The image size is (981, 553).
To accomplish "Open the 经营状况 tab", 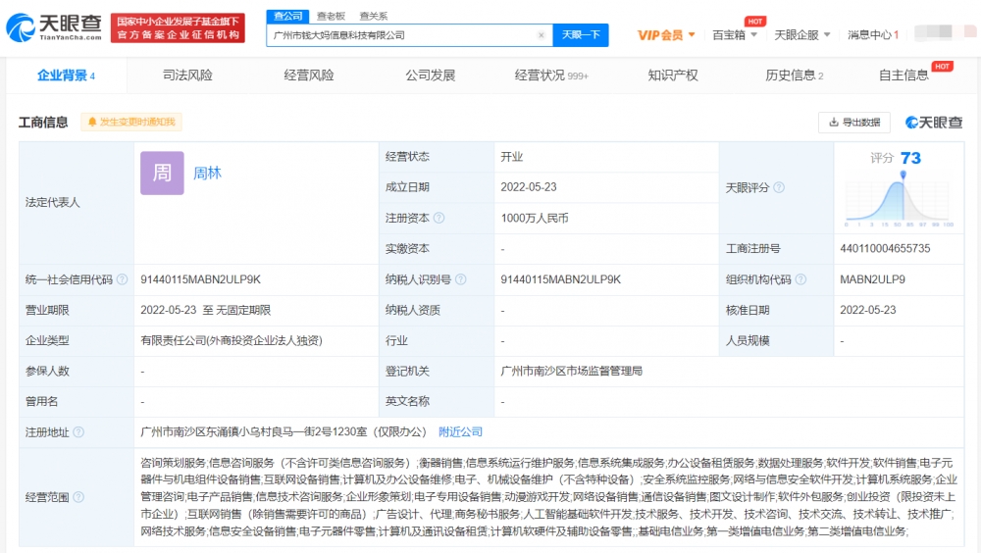I will pyautogui.click(x=551, y=75).
